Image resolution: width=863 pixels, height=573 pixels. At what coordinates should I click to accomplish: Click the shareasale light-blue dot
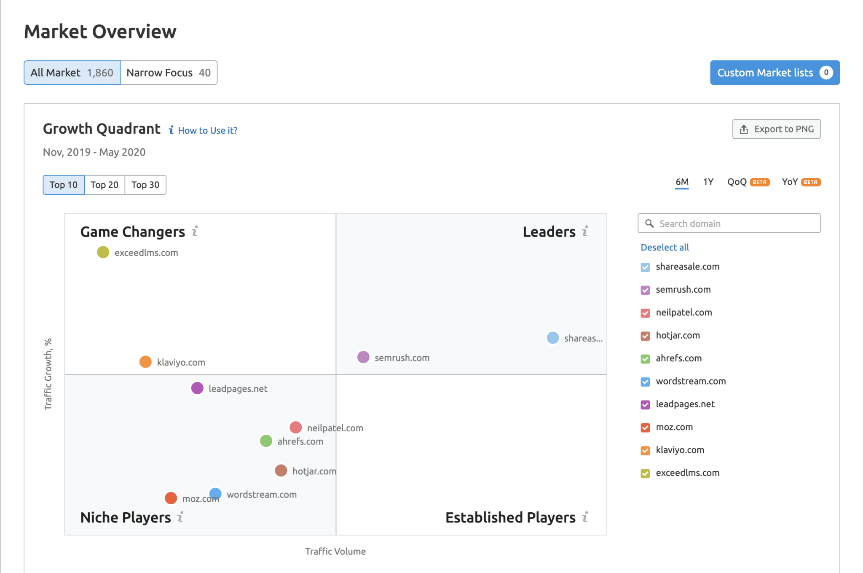[553, 338]
